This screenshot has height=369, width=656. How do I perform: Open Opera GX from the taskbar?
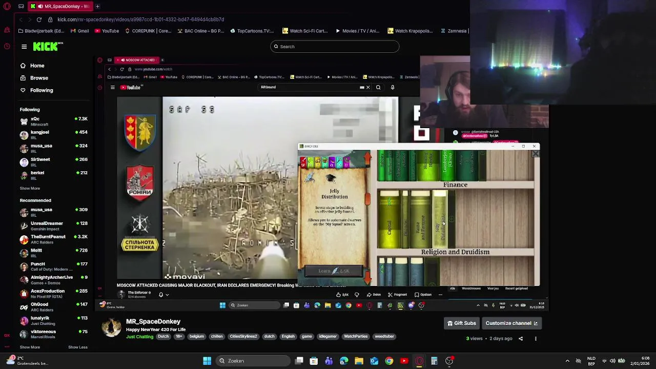(419, 361)
